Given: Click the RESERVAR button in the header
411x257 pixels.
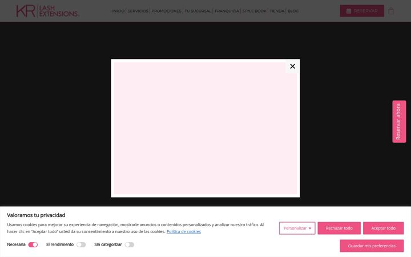Looking at the screenshot, I should [362, 11].
